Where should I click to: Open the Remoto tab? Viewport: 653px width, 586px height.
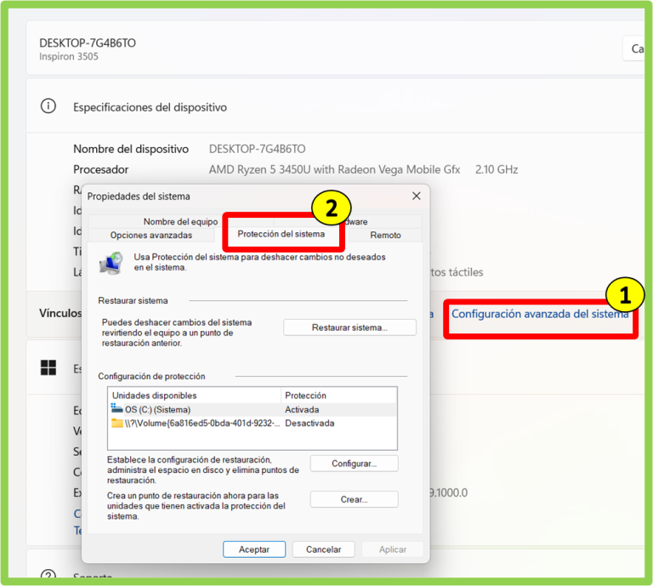385,236
